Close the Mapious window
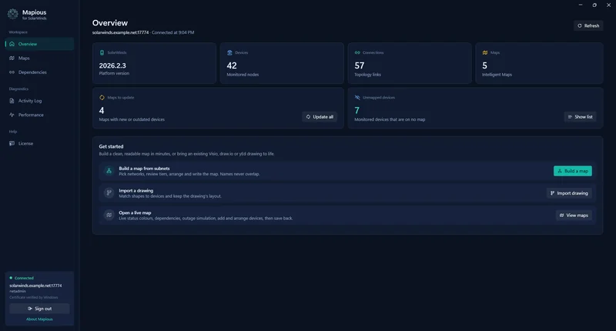This screenshot has width=616, height=331. point(608,5)
